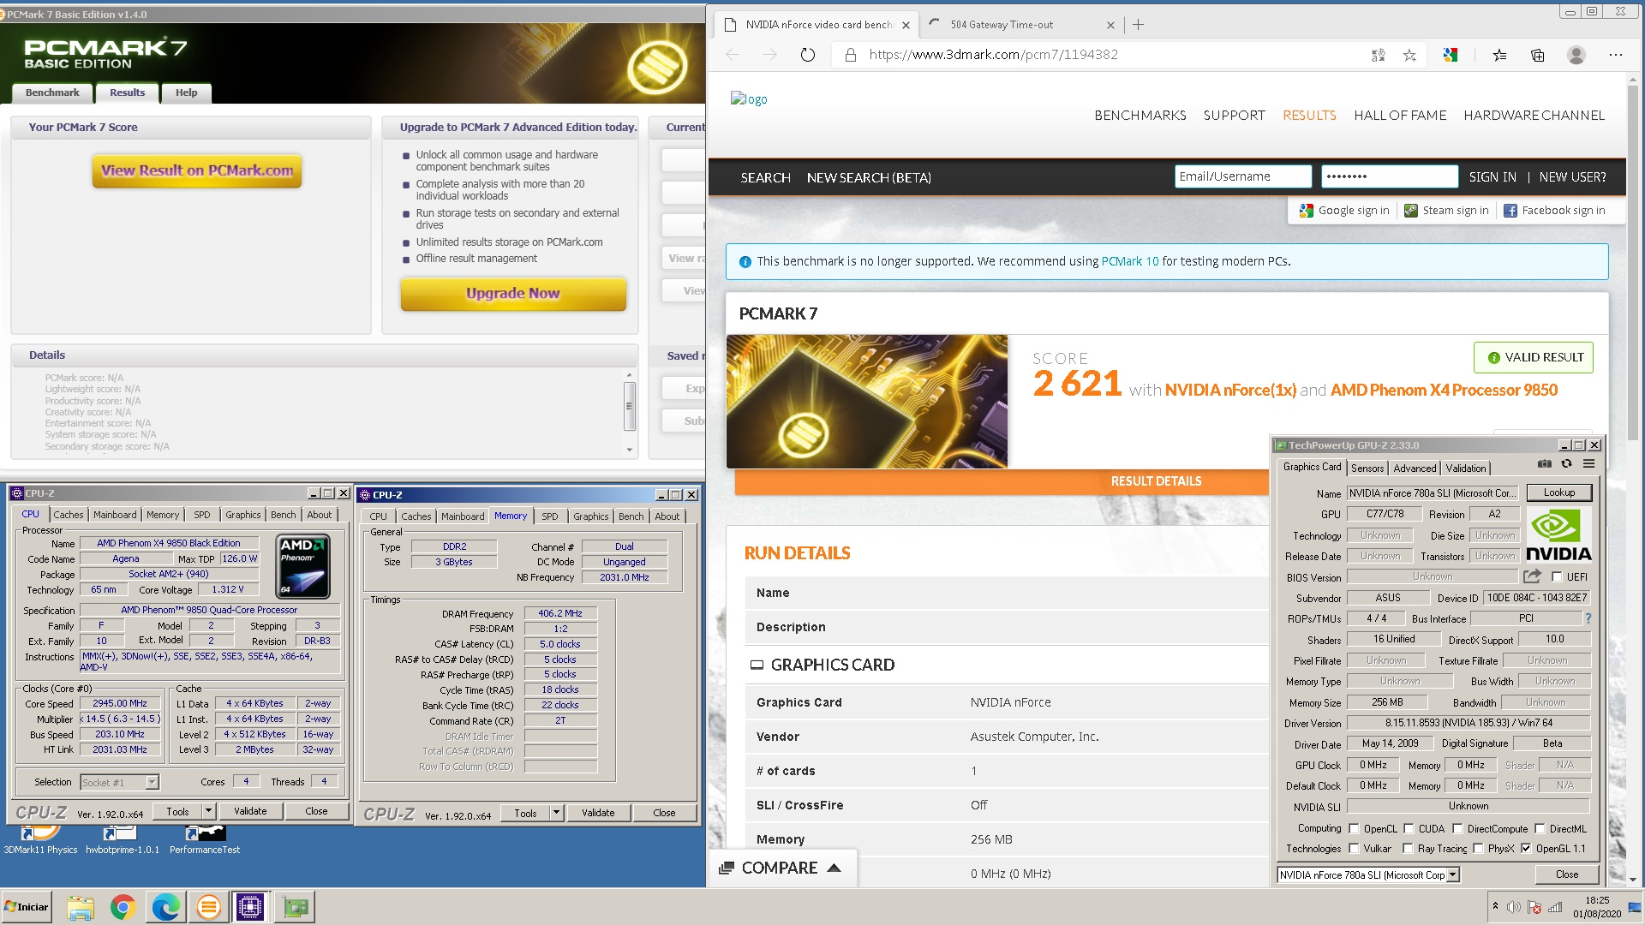The height and width of the screenshot is (925, 1645).
Task: Open the Results tab in PCMark 7
Action: pos(128,92)
